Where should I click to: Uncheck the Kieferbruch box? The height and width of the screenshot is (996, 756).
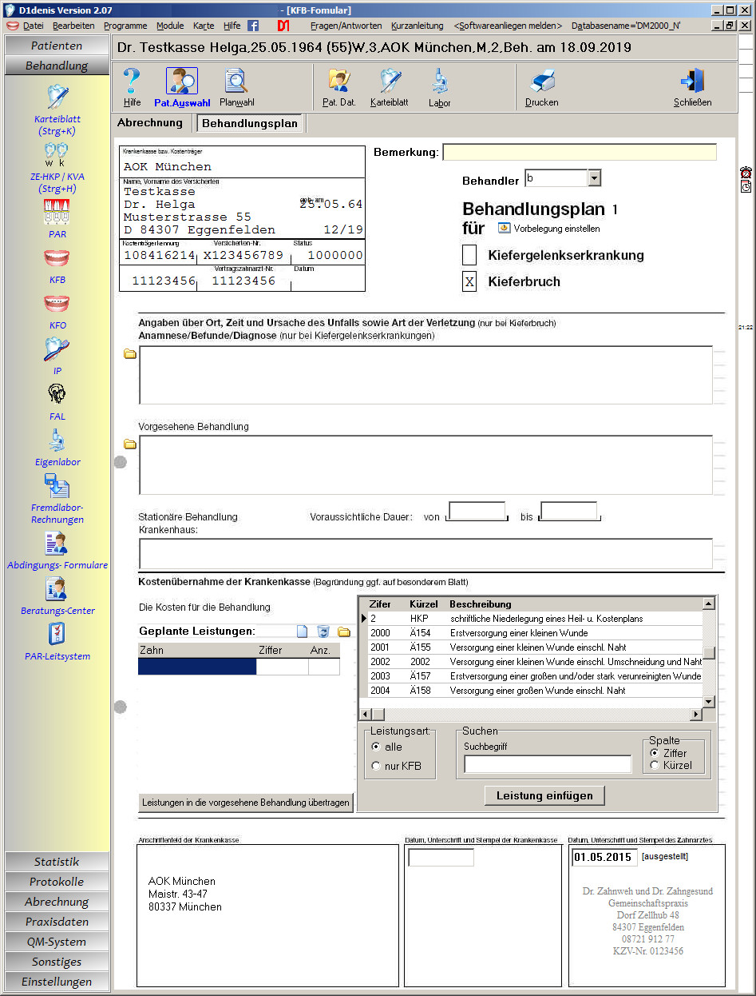pos(469,281)
